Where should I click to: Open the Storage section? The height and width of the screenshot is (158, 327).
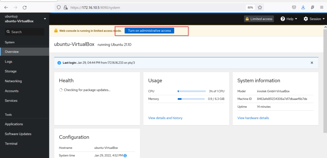click(x=25, y=71)
